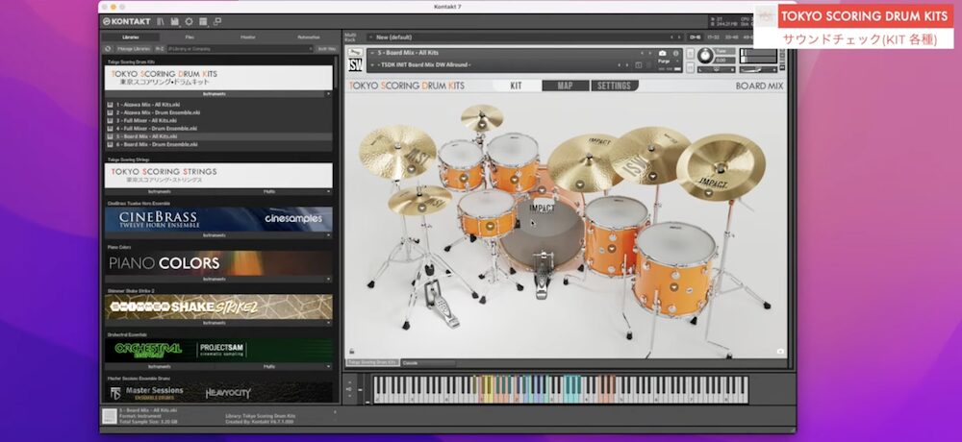Click the wrench edit icon of instrument
Viewport: 962px width, 442px height.
tap(355, 53)
